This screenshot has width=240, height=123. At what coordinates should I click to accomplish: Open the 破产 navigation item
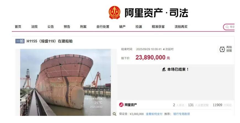click(x=122, y=27)
